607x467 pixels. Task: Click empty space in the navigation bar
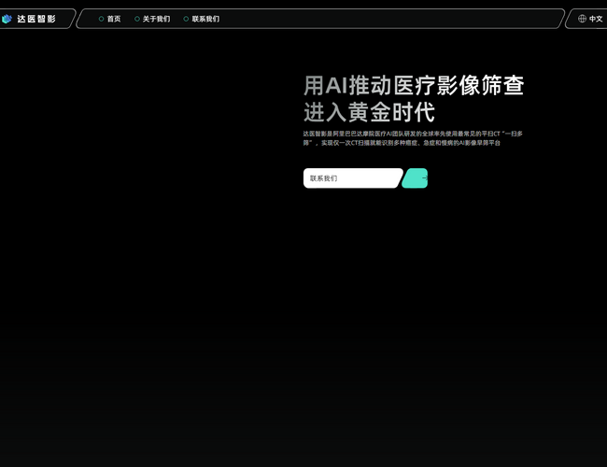pyautogui.click(x=392, y=19)
